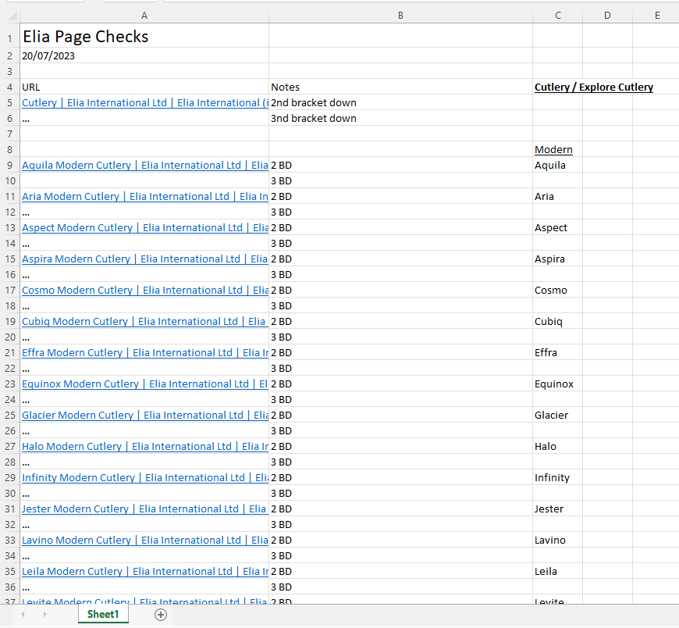Click the 20/07/2023 date cell
The image size is (679, 628).
[48, 55]
